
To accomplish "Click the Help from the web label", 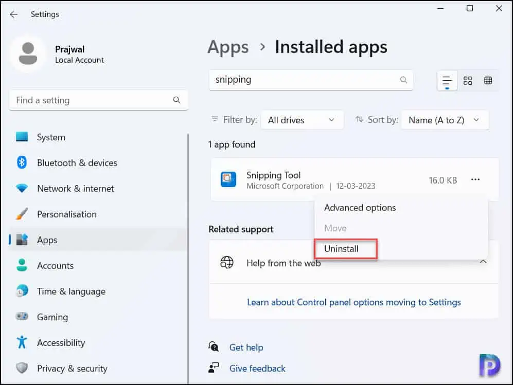I will click(284, 263).
